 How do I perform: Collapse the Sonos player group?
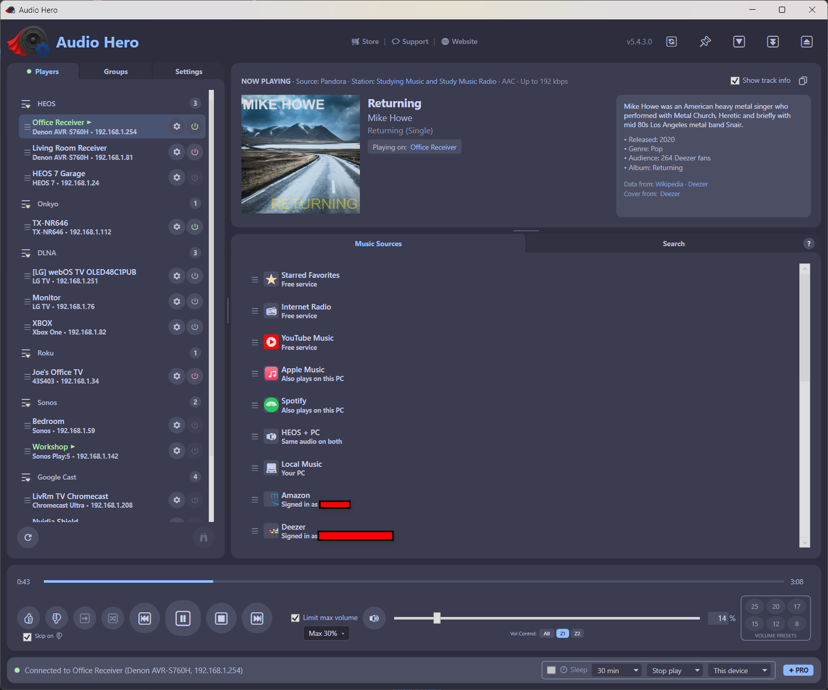pos(26,402)
